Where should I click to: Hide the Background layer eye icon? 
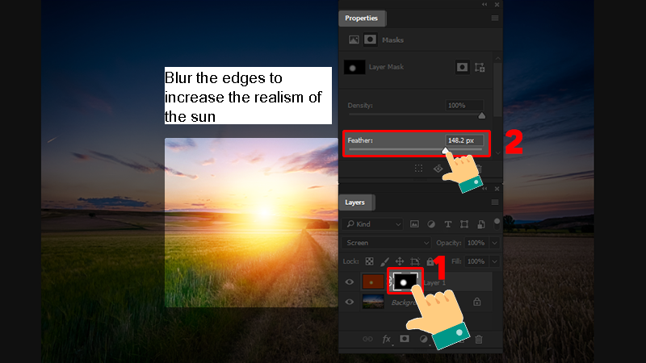point(350,302)
